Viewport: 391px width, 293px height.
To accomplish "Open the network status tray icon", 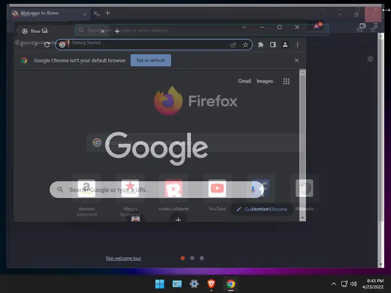I will pyautogui.click(x=344, y=284).
